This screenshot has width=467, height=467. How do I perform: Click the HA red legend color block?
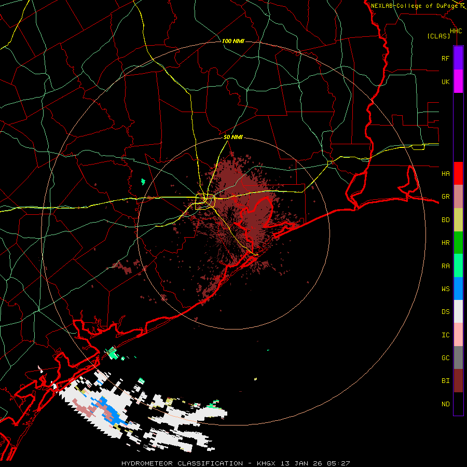pos(458,173)
